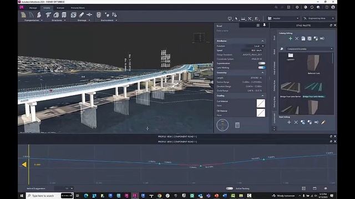This screenshot has height=199, width=355.
Task: Click the Environment group label
Action: 107,20
